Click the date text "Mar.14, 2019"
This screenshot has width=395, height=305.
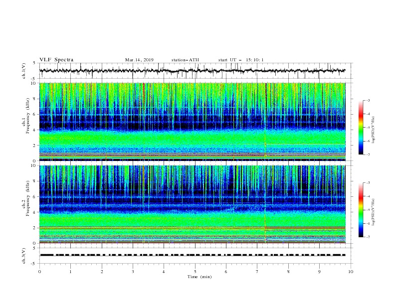[139, 60]
